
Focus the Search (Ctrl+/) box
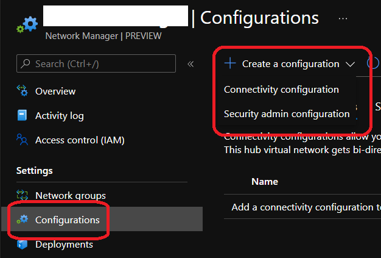97,63
